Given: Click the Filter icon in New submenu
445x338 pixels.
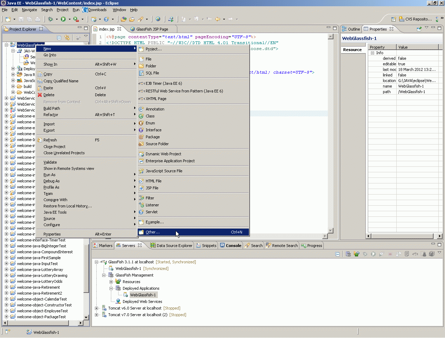Looking at the screenshot, I should coord(141,198).
